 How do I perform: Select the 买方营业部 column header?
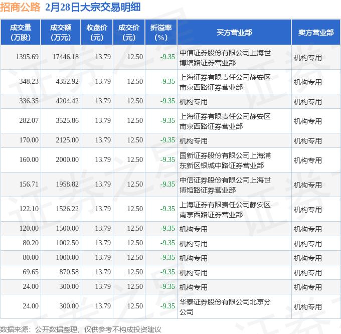point(234,33)
